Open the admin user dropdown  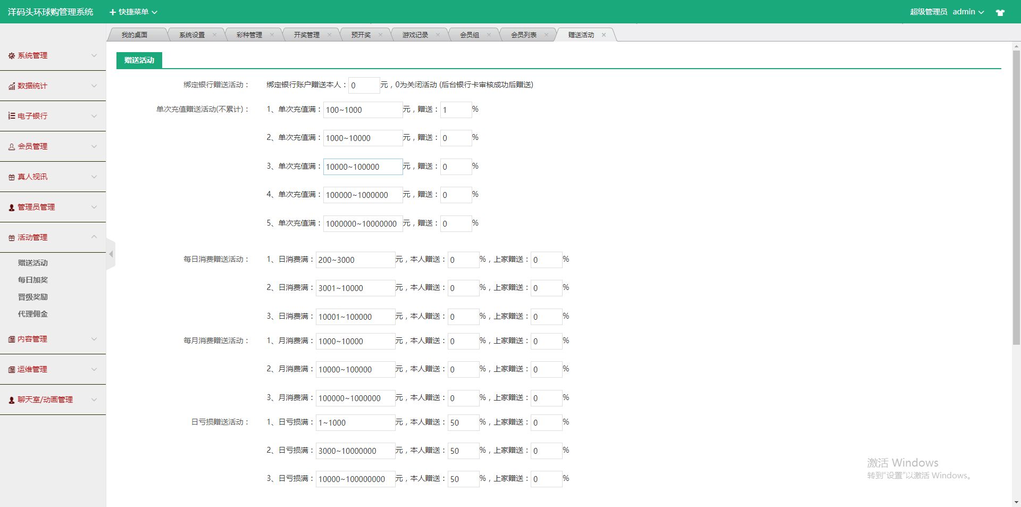click(968, 12)
